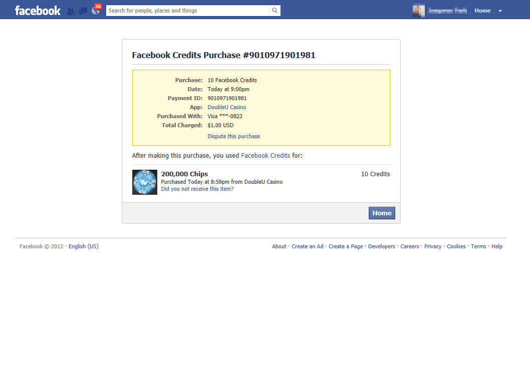Select the Today at 9:00pm date

[x=228, y=89]
